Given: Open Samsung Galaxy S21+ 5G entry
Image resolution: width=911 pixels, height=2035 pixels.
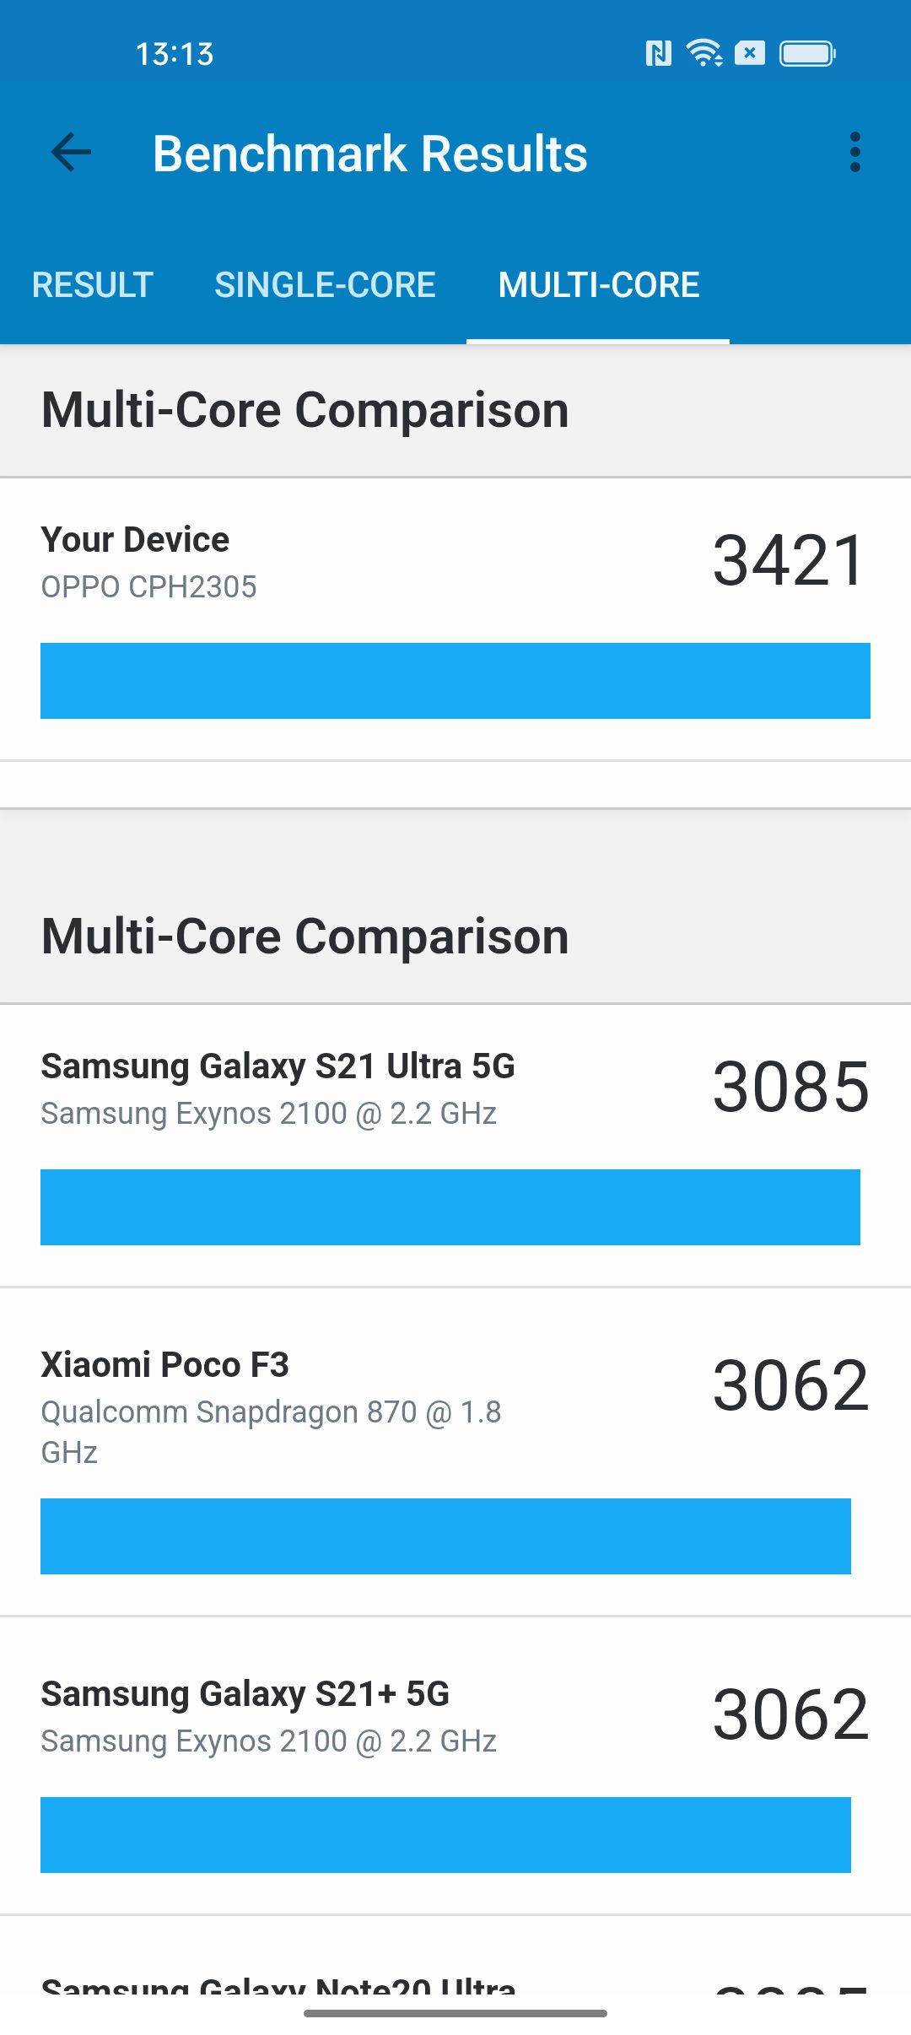Looking at the screenshot, I should (455, 1766).
